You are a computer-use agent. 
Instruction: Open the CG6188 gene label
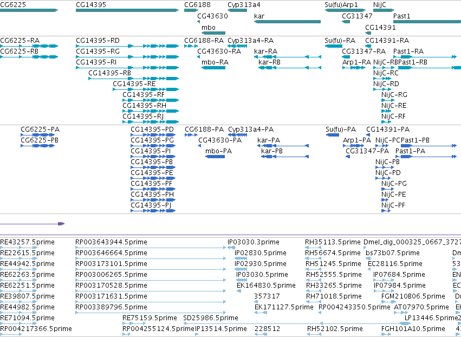[197, 5]
